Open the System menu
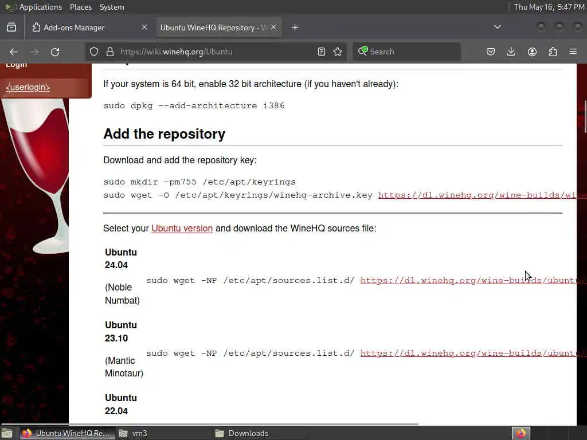 pos(112,7)
